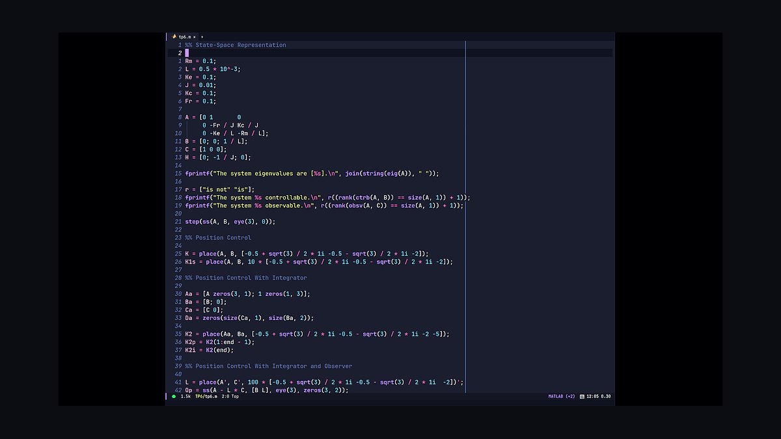Viewport: 781px width, 439px height.
Task: Click the line '0 -Ke / L -Rm / L];'
Action: [235, 133]
